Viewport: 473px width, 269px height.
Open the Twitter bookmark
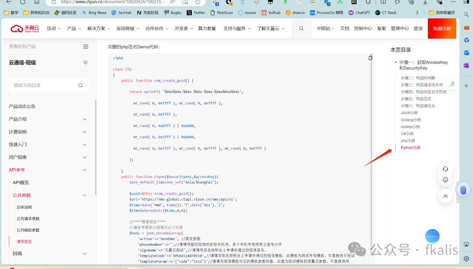(196, 13)
